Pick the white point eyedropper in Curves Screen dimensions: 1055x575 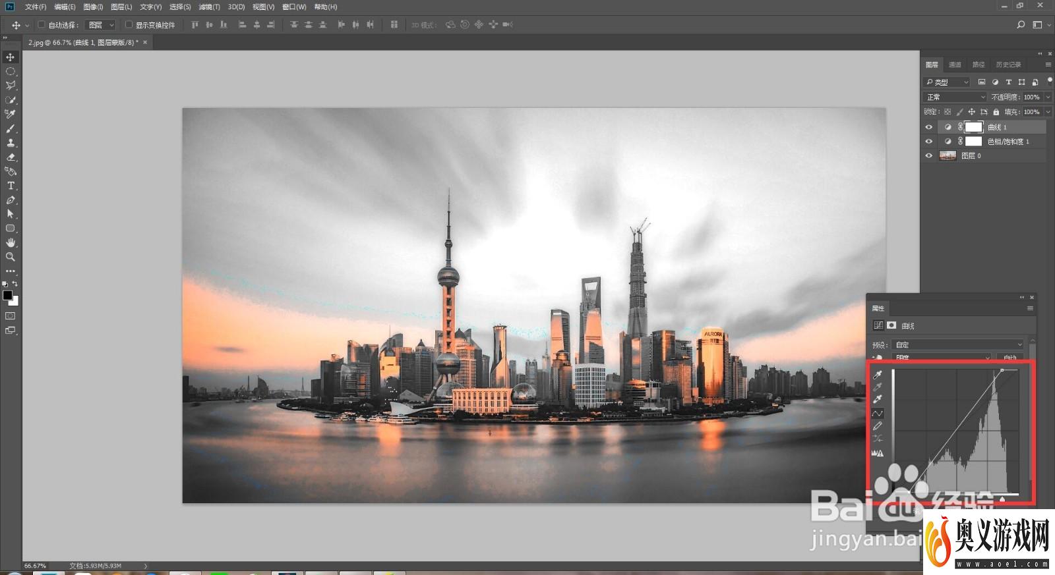[878, 399]
